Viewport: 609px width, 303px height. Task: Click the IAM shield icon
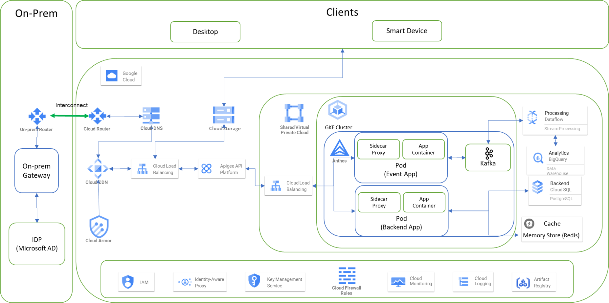pyautogui.click(x=128, y=282)
